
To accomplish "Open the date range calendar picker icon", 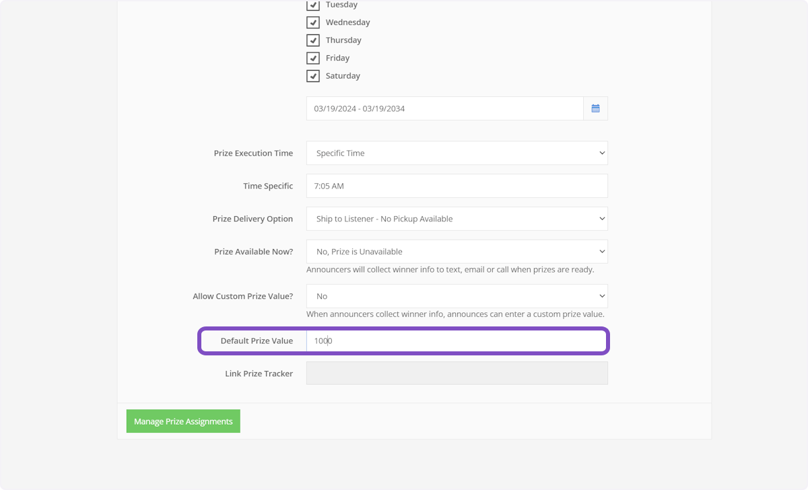I will tap(595, 108).
